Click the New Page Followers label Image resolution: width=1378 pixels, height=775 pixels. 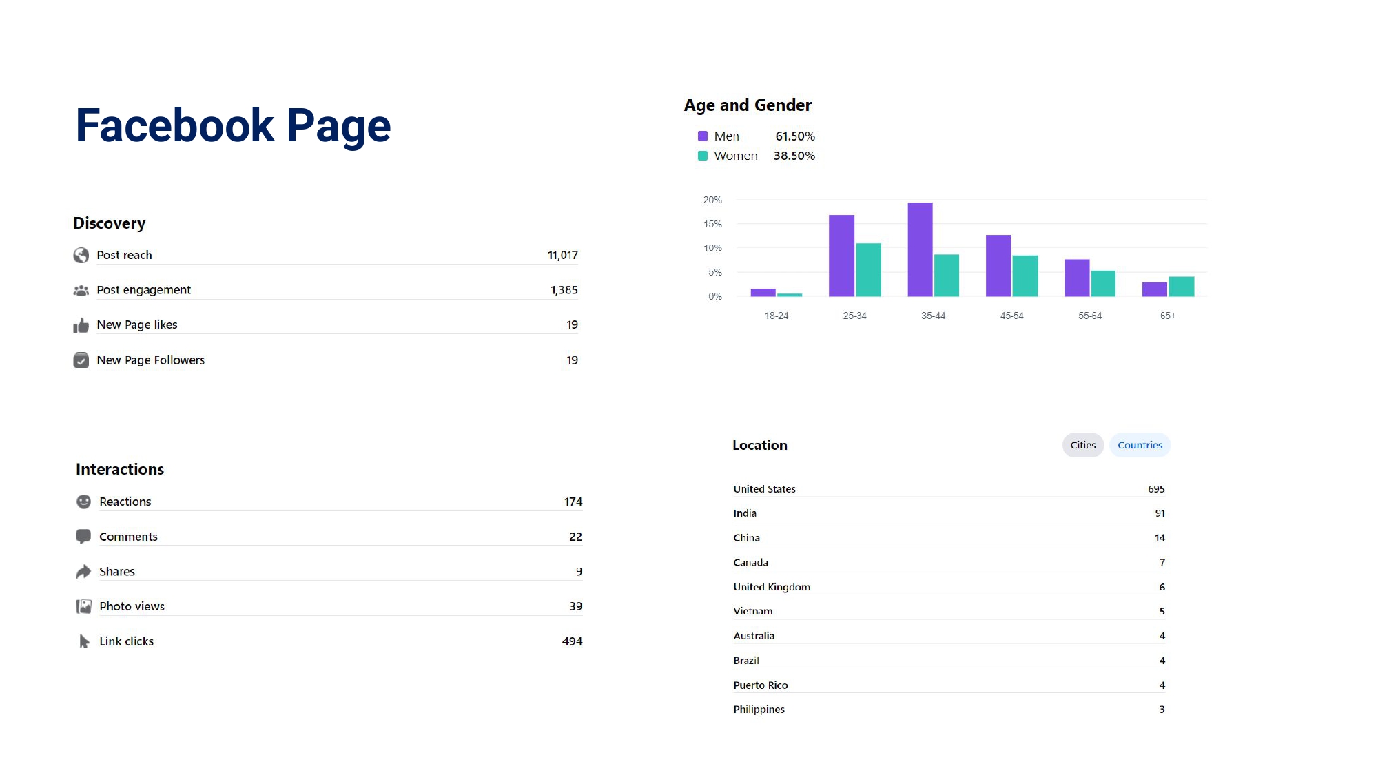point(151,360)
